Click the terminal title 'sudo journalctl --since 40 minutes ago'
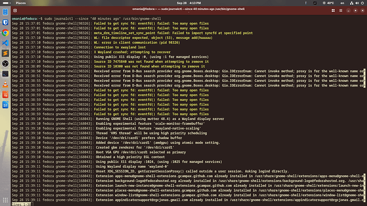Viewport: 367px width, 206px height. pos(188,9)
